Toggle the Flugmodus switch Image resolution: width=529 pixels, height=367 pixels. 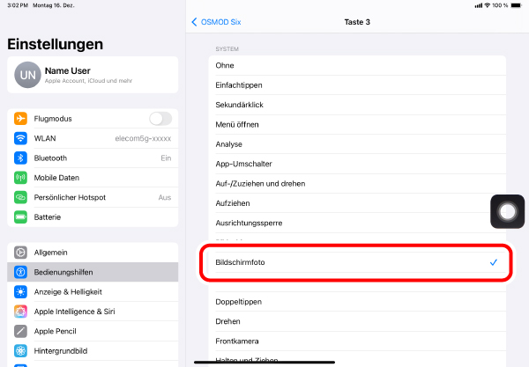pos(160,119)
